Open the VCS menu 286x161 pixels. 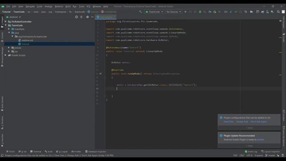[88, 6]
